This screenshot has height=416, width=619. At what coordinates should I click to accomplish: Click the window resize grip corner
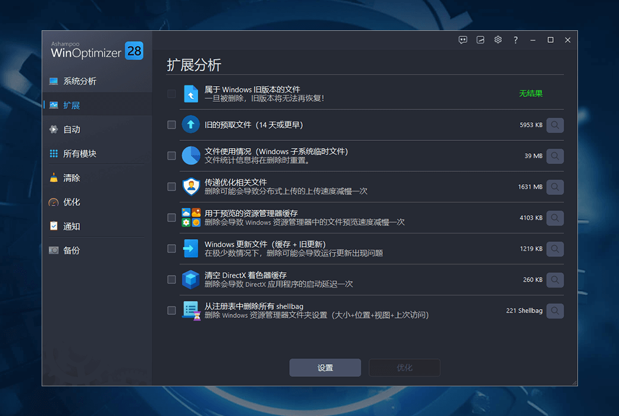pyautogui.click(x=574, y=383)
